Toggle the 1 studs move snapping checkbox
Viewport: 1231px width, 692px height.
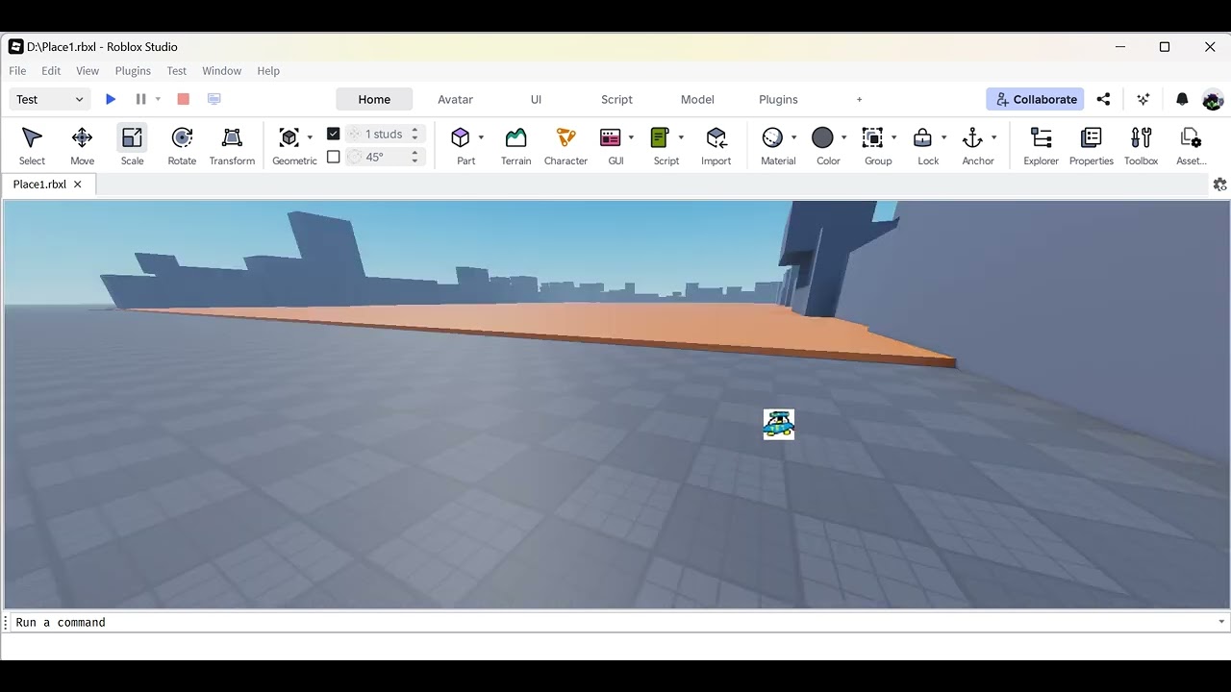pos(333,134)
